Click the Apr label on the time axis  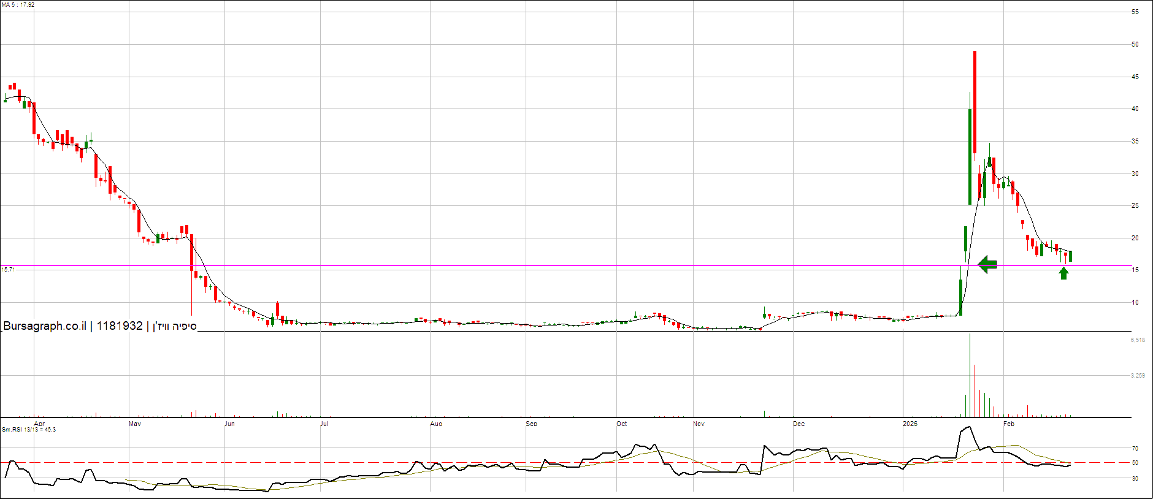39,424
